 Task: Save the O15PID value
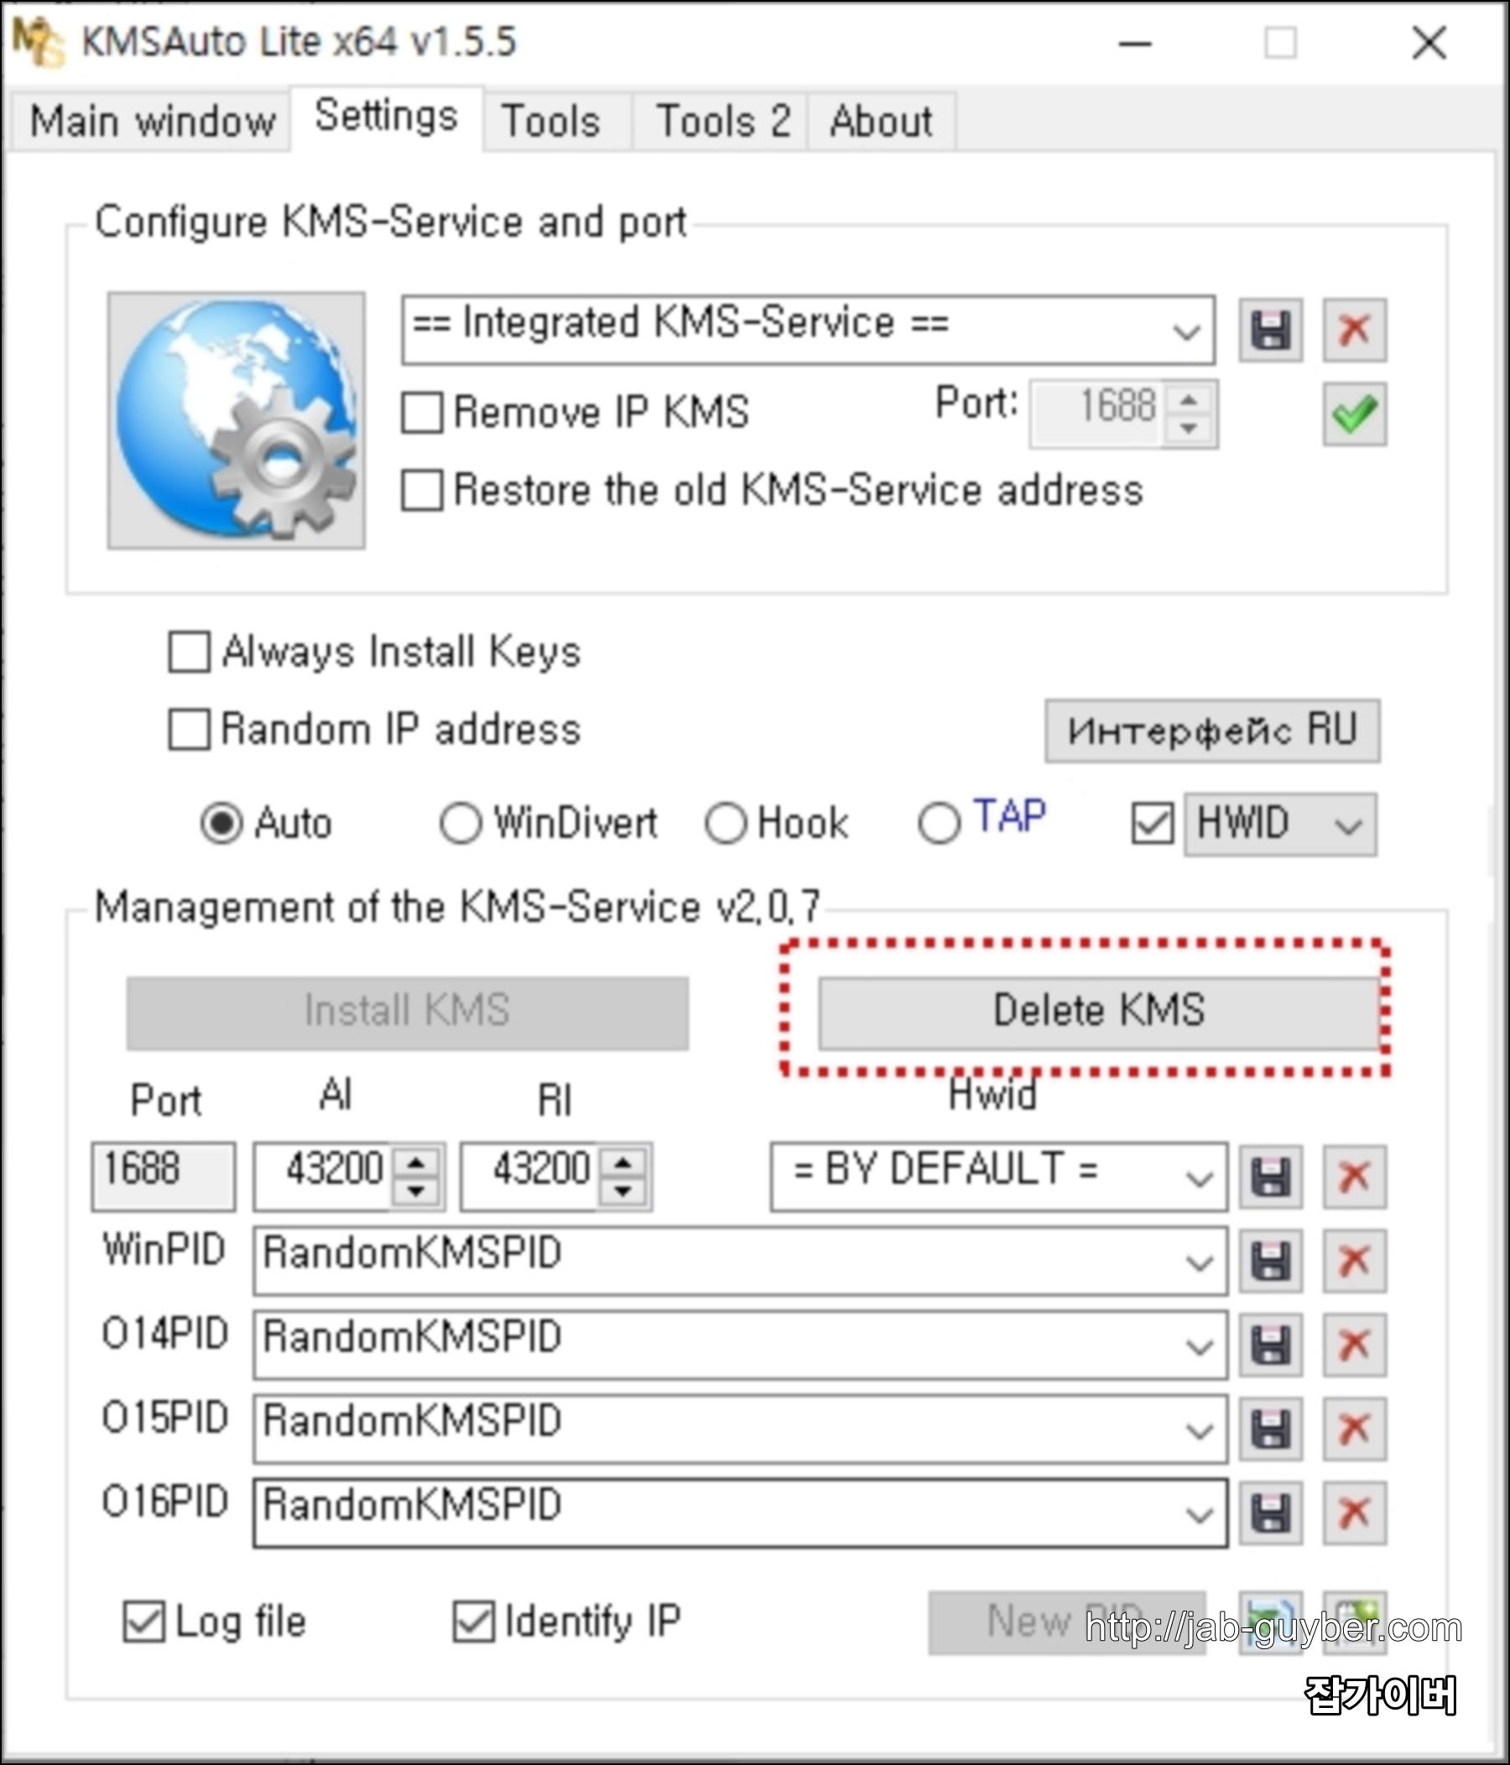[1270, 1429]
